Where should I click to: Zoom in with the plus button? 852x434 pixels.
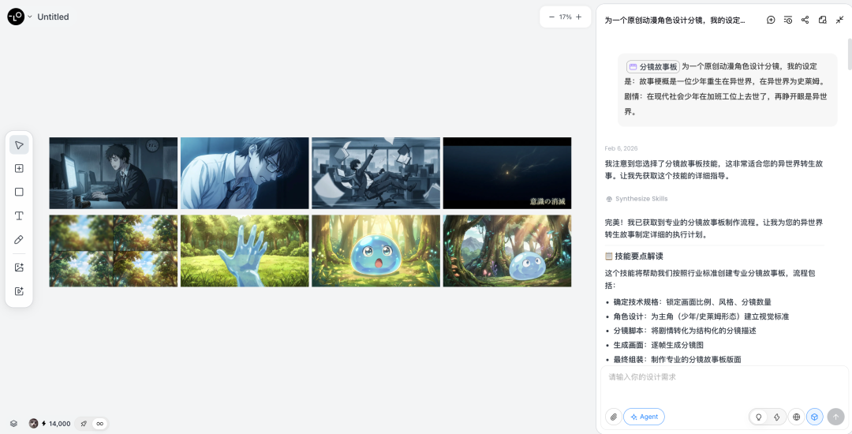click(x=579, y=17)
